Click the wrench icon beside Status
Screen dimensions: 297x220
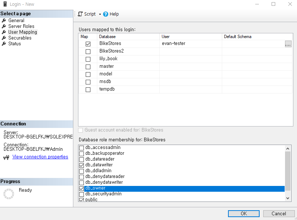tap(4, 43)
